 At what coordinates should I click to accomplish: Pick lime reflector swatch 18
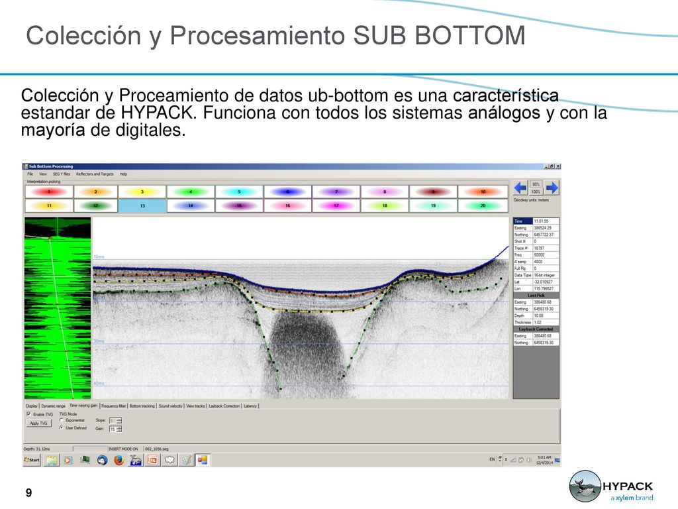click(385, 205)
